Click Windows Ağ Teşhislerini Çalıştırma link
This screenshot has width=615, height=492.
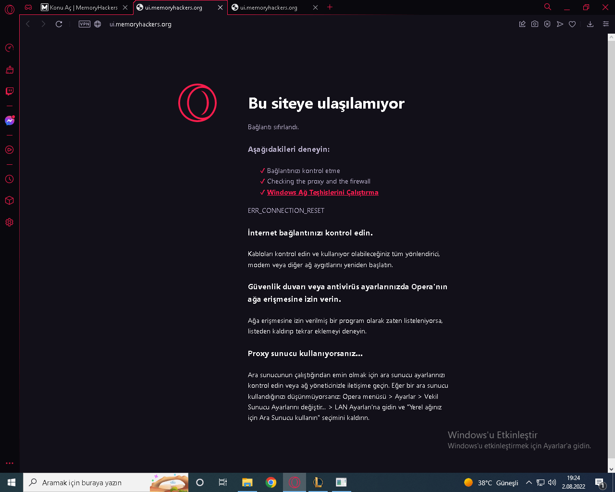coord(323,193)
